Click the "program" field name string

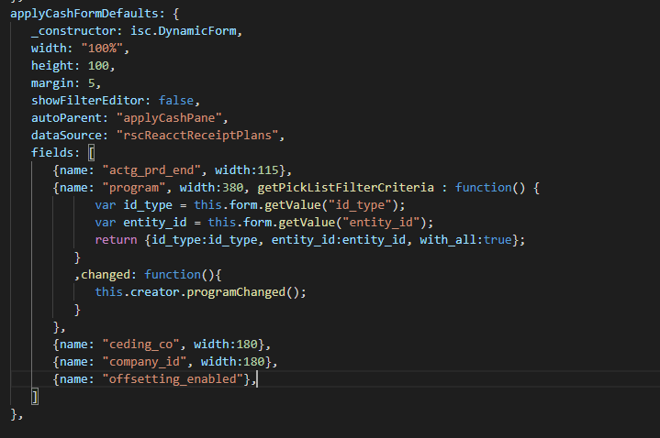tap(131, 188)
